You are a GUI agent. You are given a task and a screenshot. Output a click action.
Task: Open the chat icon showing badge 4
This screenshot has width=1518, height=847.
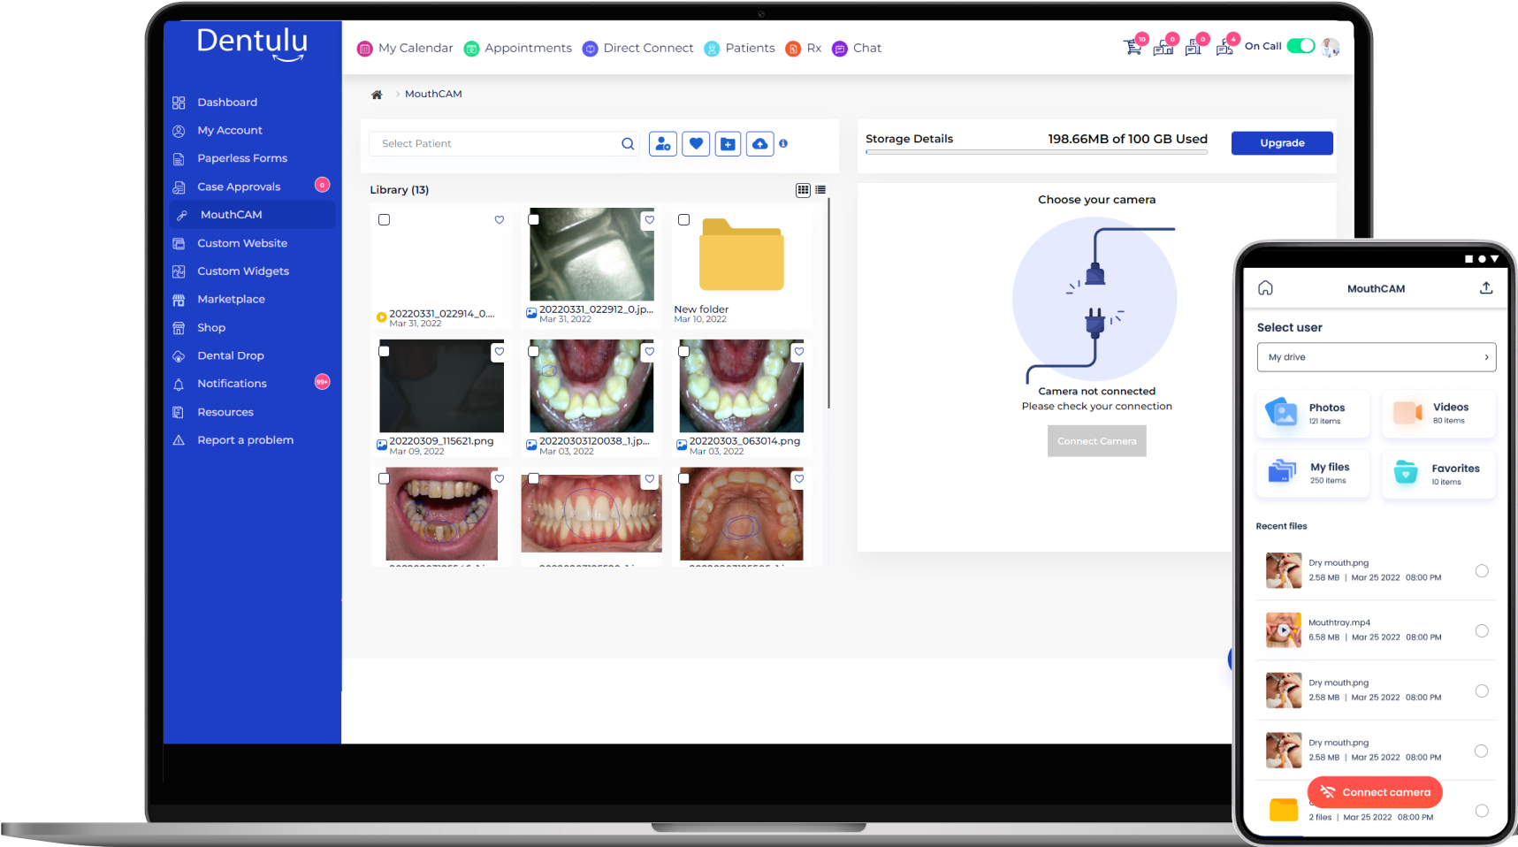pos(1226,47)
